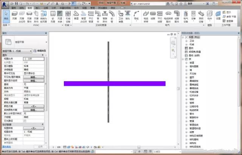Open the Insert (插入) ribbon tab
Image resolution: width=242 pixels, height=155 pixels.
point(37,8)
